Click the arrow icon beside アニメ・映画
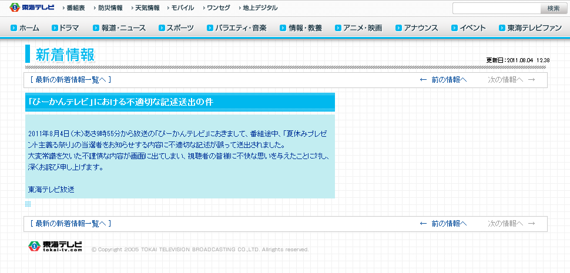This screenshot has width=570, height=273. [338, 28]
